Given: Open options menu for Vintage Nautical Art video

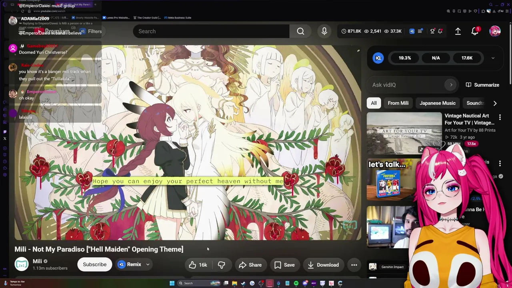Looking at the screenshot, I should 500,117.
